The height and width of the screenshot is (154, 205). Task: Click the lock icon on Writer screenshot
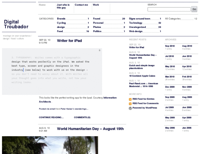point(100,50)
